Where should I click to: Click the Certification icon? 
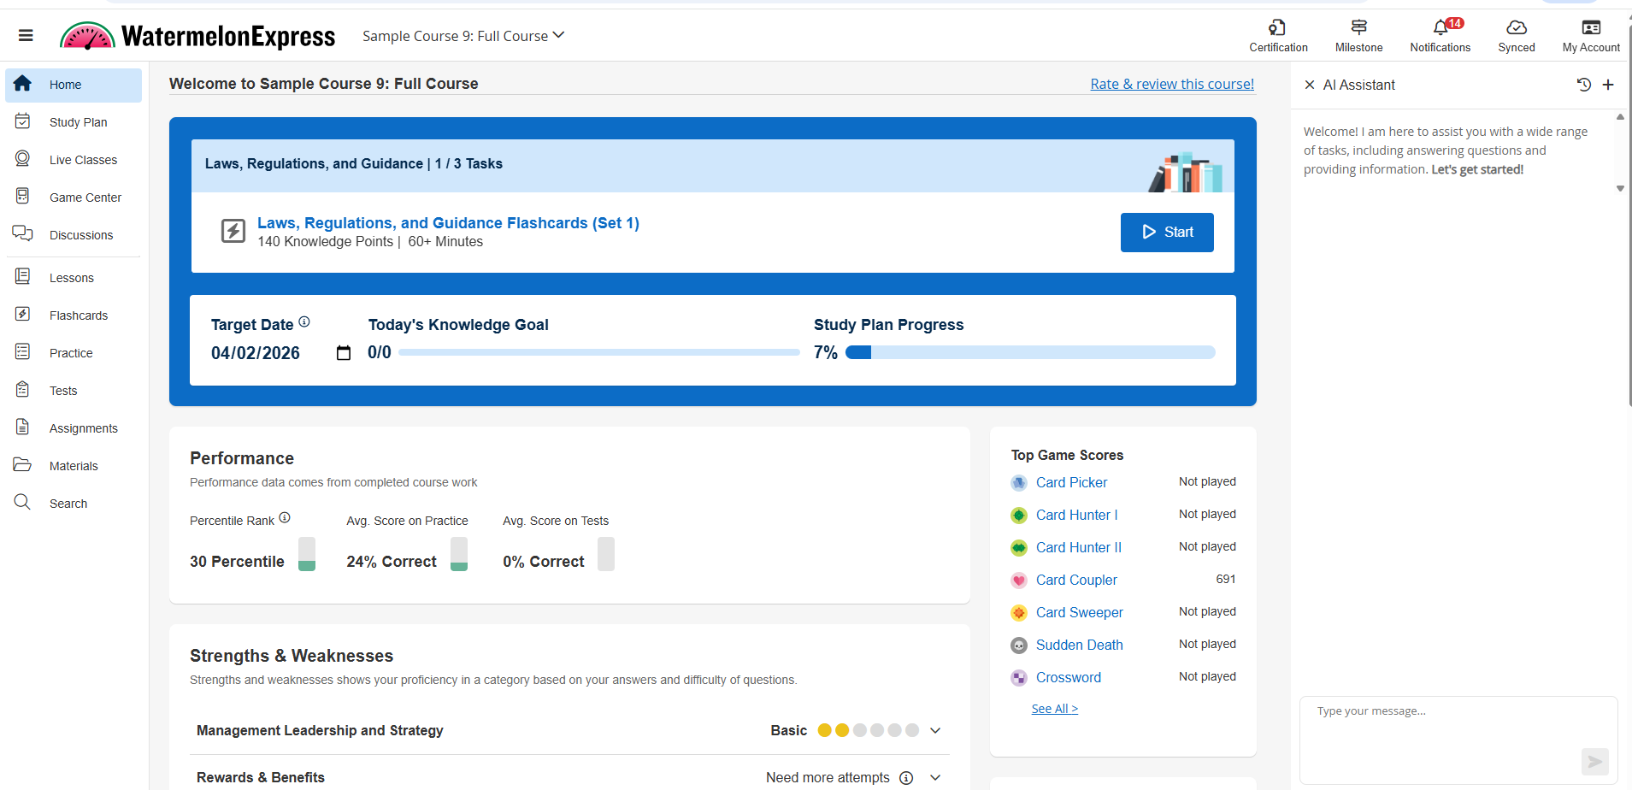(1277, 28)
